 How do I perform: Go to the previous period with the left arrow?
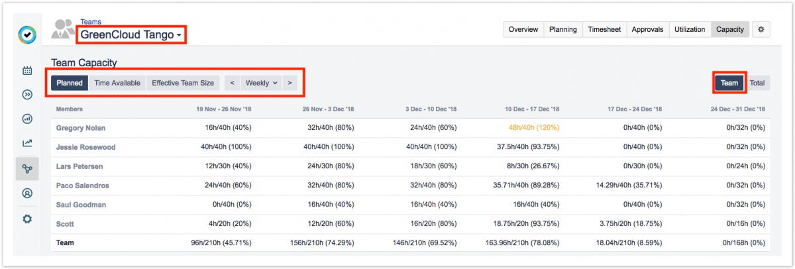(232, 83)
